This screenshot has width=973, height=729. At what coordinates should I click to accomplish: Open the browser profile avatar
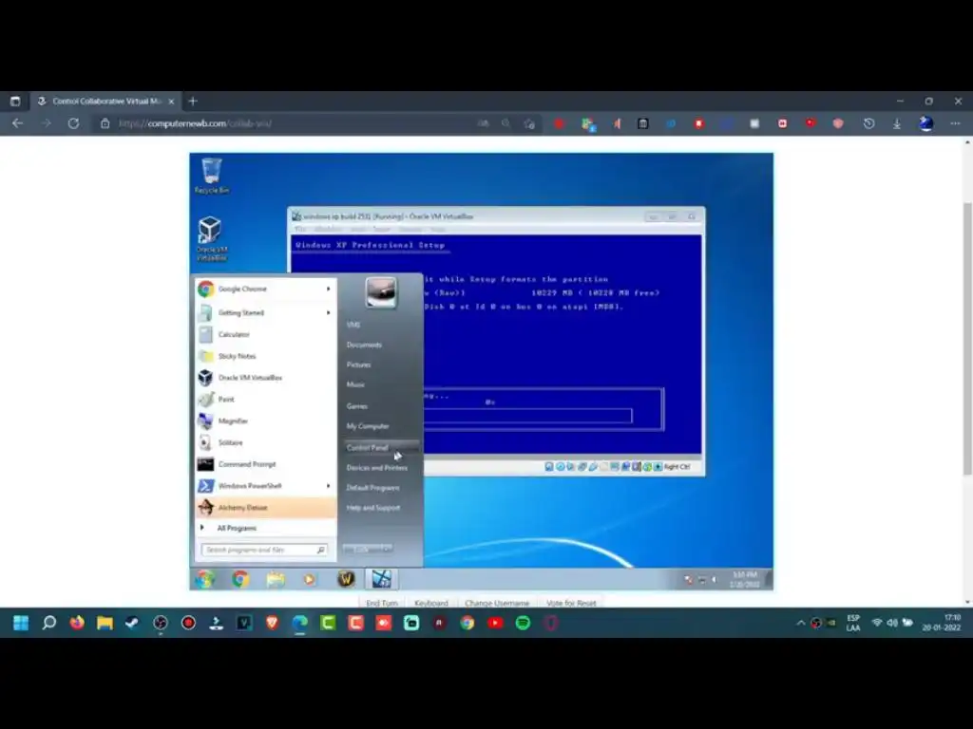(925, 123)
